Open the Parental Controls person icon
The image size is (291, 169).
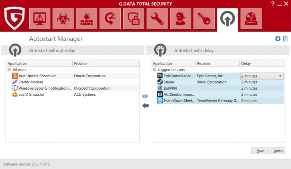tap(180, 18)
